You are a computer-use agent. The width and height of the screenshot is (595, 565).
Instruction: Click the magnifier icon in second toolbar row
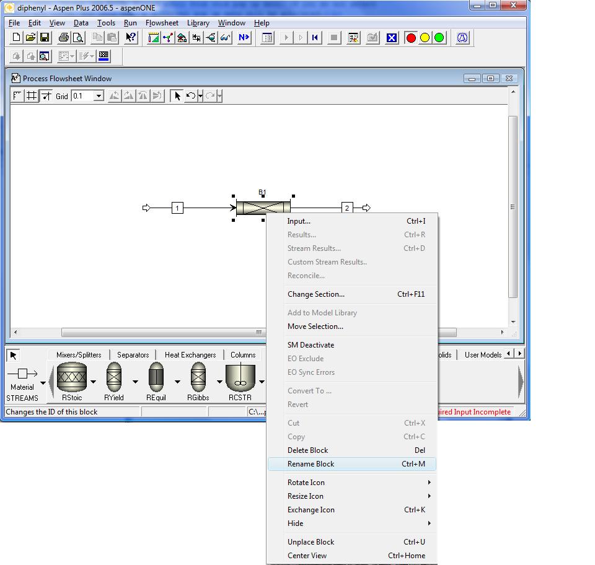45,56
